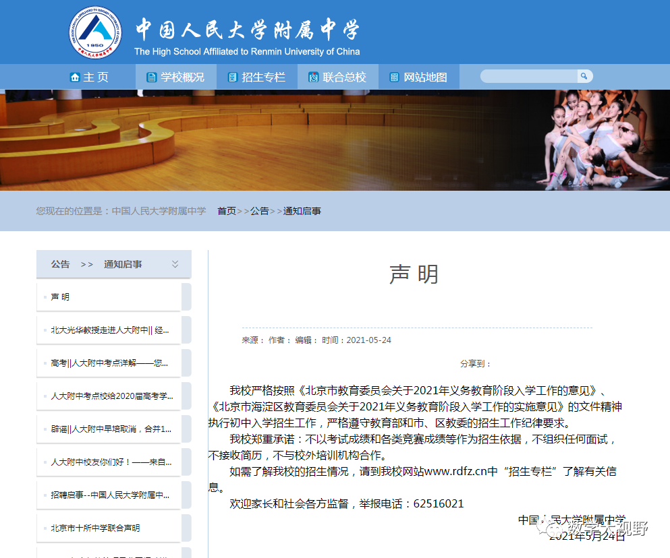Open the 招生专栏 navigation tab

(x=257, y=77)
